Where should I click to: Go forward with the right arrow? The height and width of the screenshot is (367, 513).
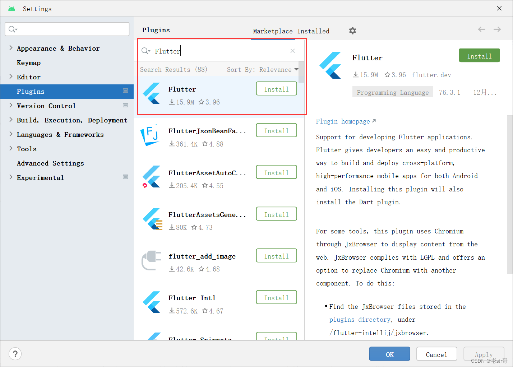(497, 29)
